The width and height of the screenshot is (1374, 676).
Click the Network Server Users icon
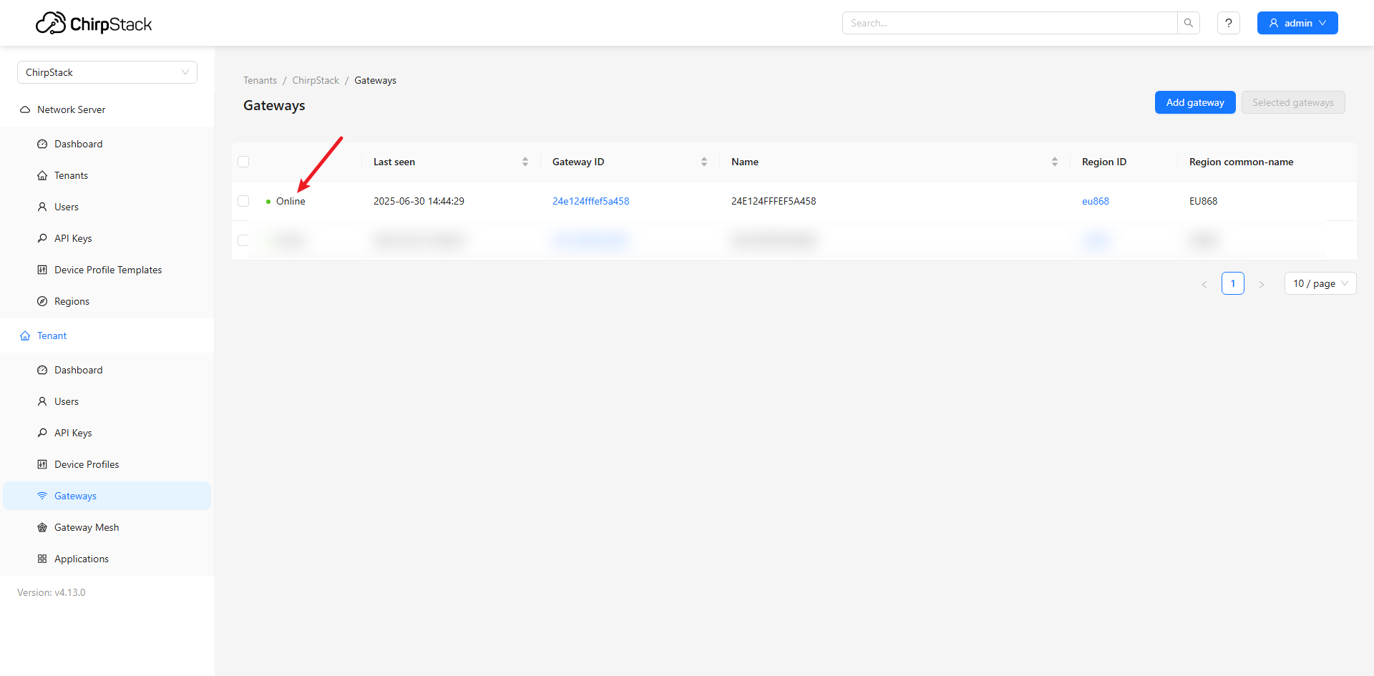[x=42, y=207]
